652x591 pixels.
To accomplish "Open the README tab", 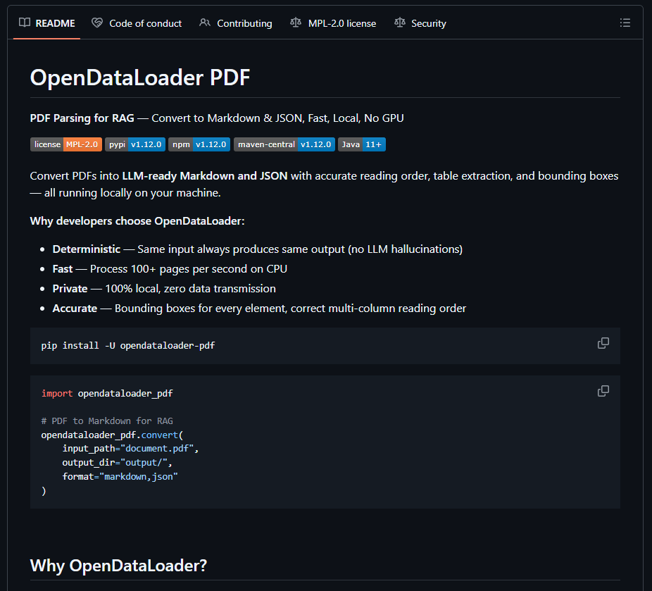I will (47, 23).
